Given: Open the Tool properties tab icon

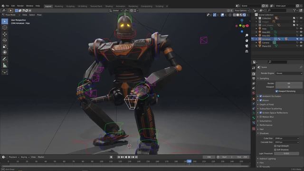Looking at the screenshot, I should coord(254,68).
